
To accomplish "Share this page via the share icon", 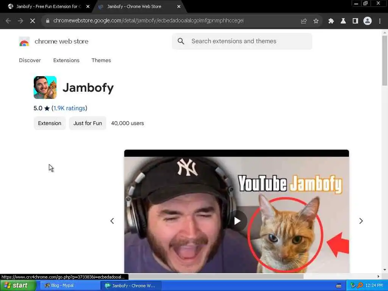I will [x=304, y=21].
